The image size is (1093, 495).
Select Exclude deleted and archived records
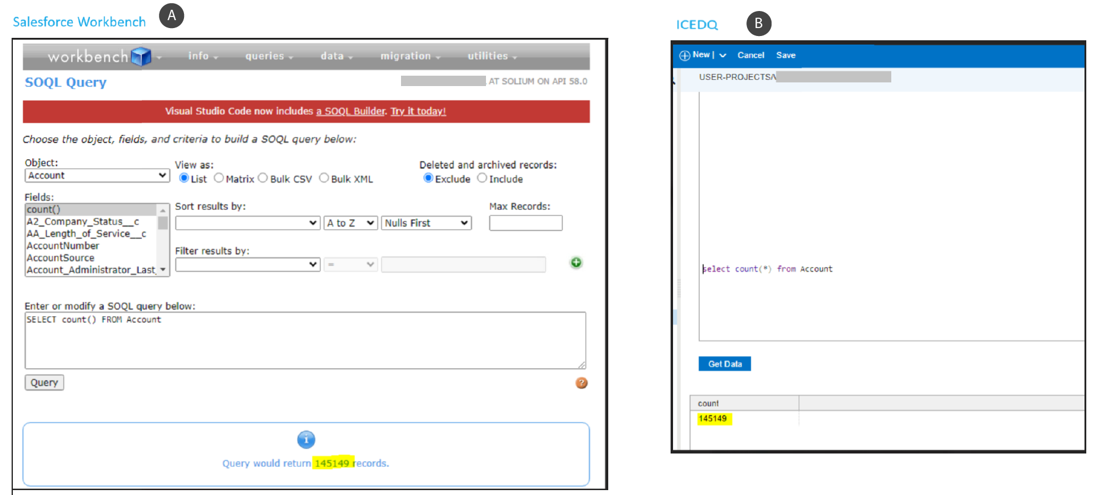[x=429, y=178]
